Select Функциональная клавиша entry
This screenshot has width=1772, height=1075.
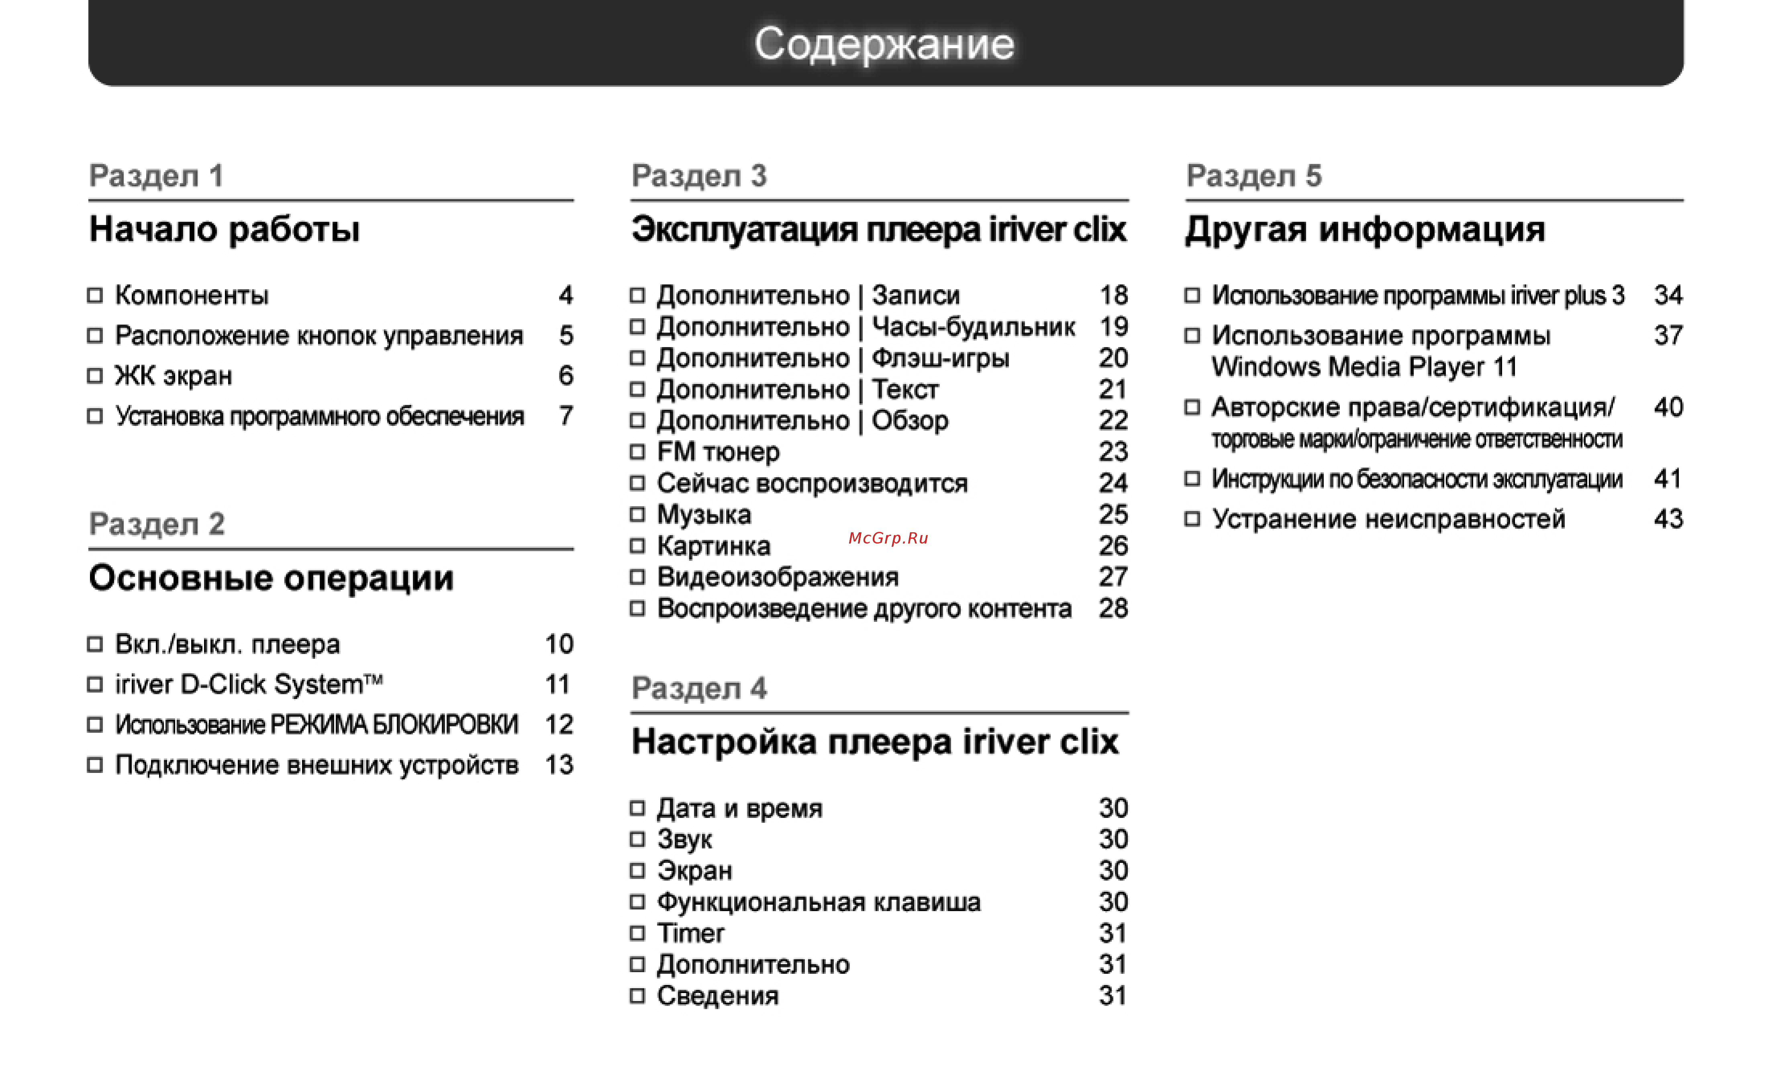pyautogui.click(x=819, y=902)
